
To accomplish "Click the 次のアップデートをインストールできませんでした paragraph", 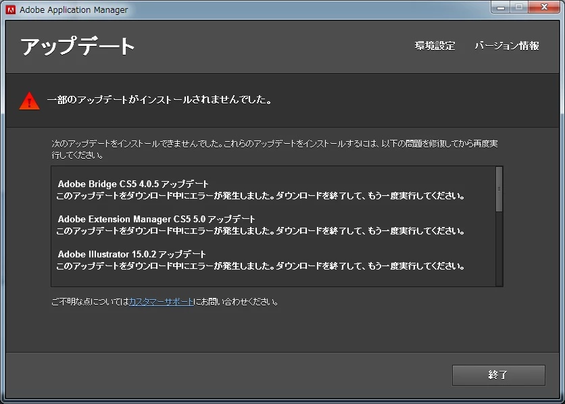I will [x=274, y=149].
